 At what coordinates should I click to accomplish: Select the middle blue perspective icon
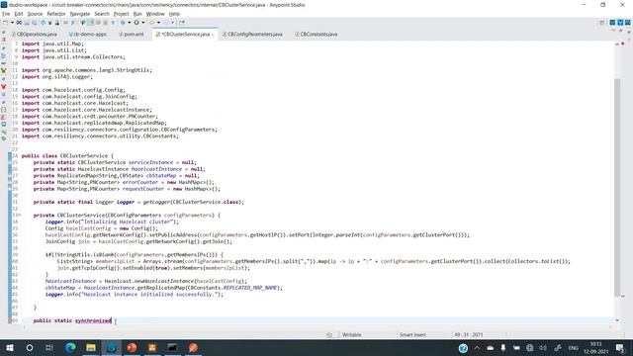[620, 23]
